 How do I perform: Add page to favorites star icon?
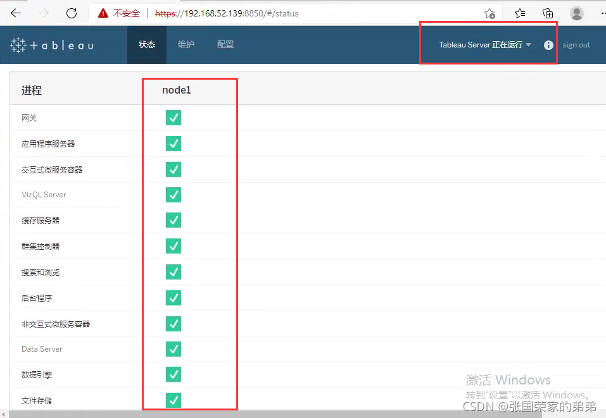coord(489,14)
